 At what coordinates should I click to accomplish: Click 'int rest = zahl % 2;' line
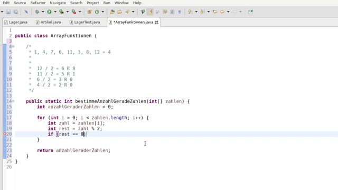(x=75, y=129)
